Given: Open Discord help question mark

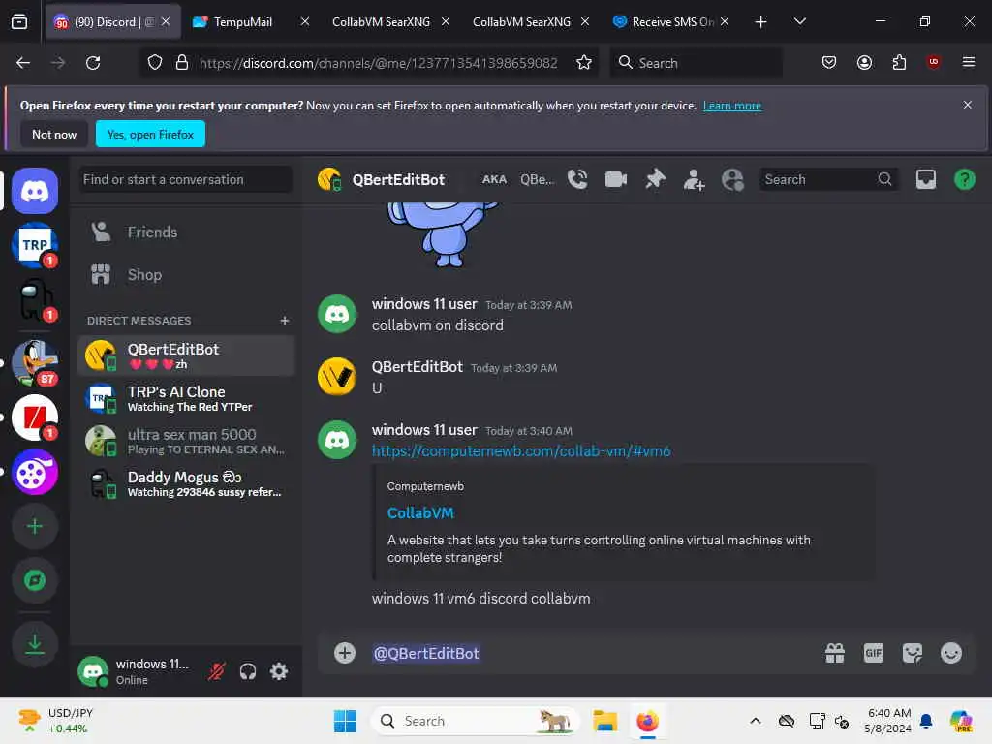Looking at the screenshot, I should click(x=964, y=179).
